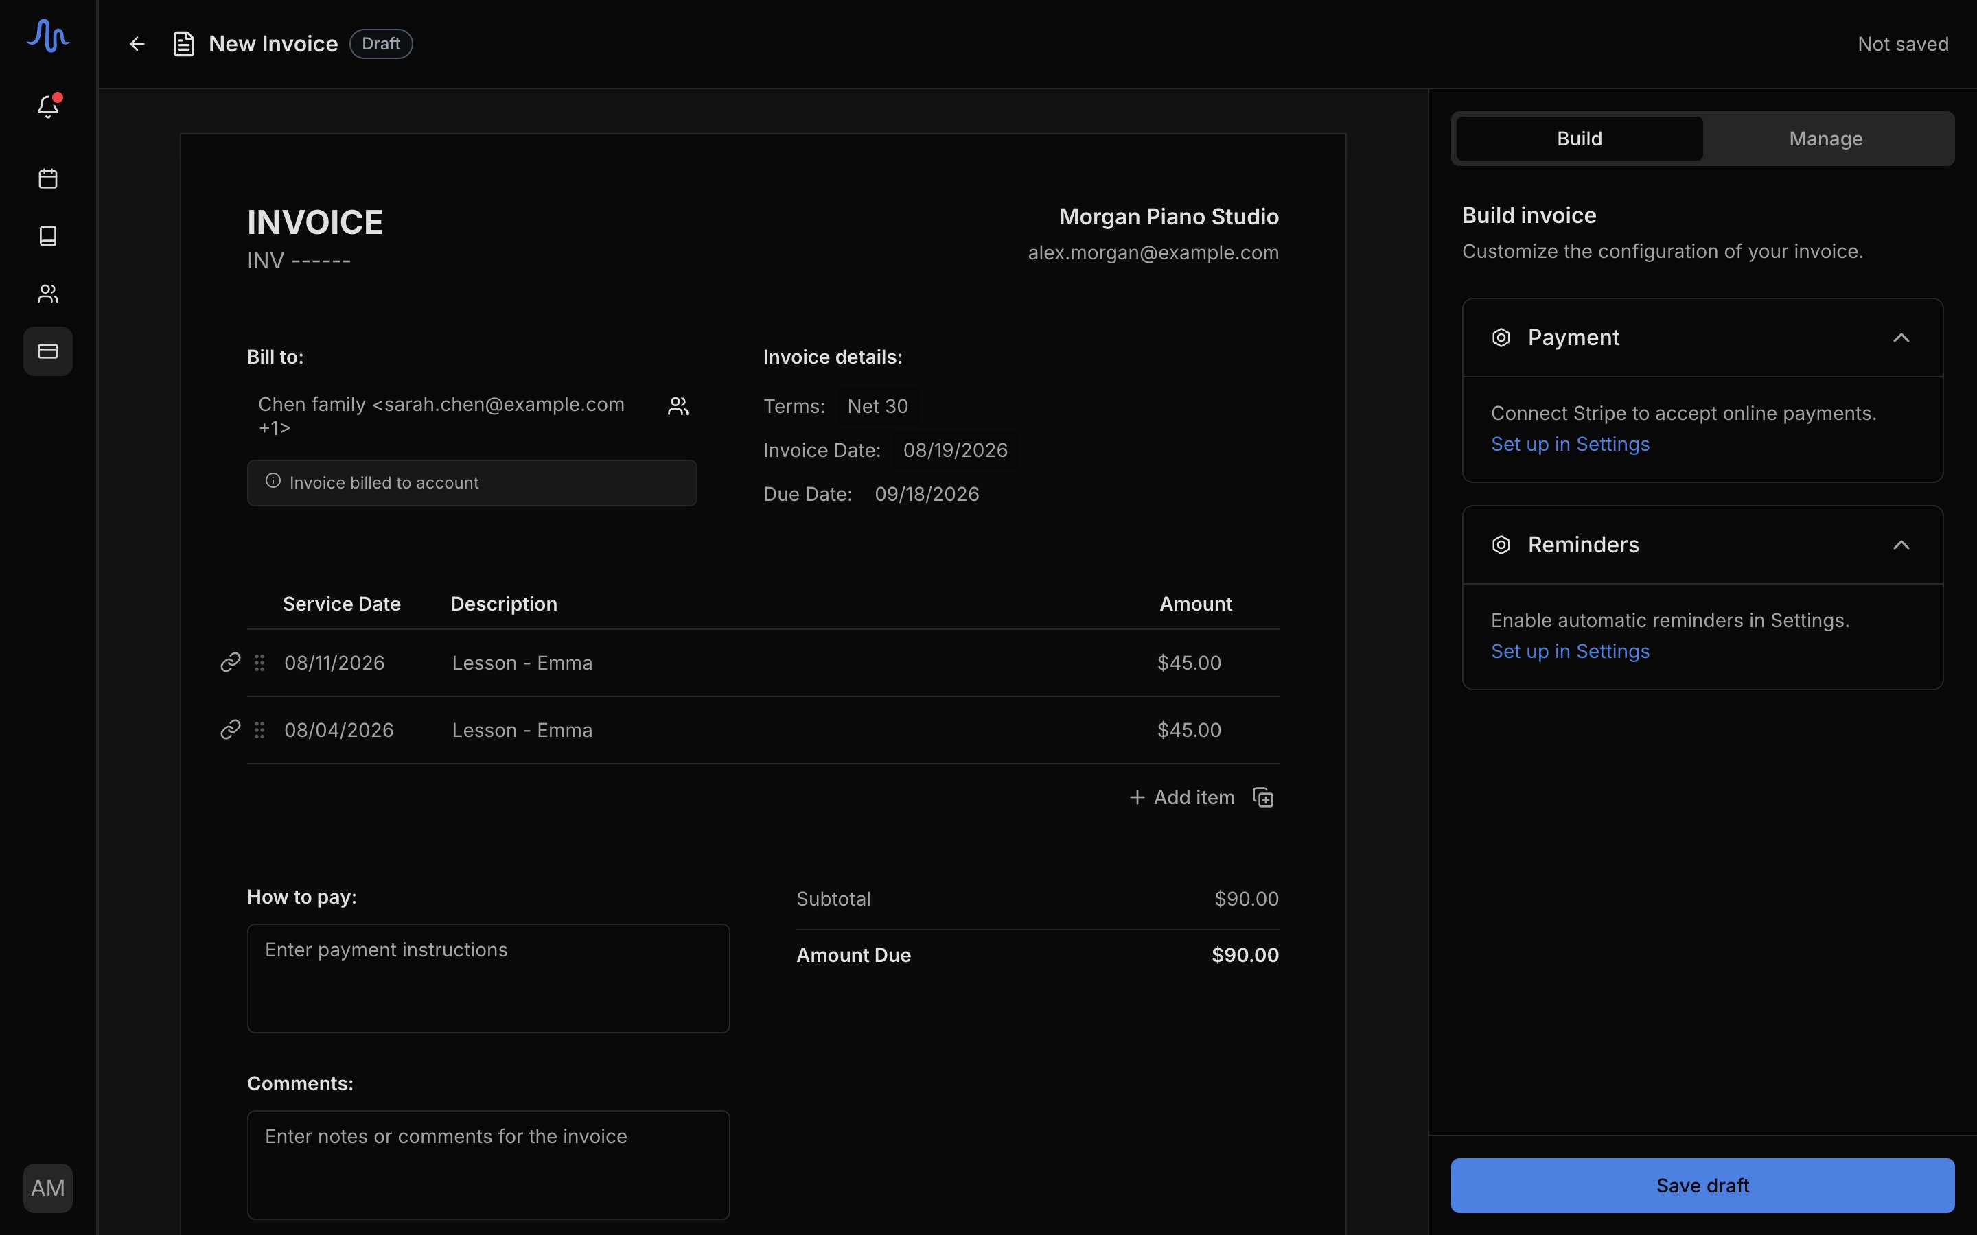
Task: Click info icon in billed to account notice
Action: click(273, 481)
